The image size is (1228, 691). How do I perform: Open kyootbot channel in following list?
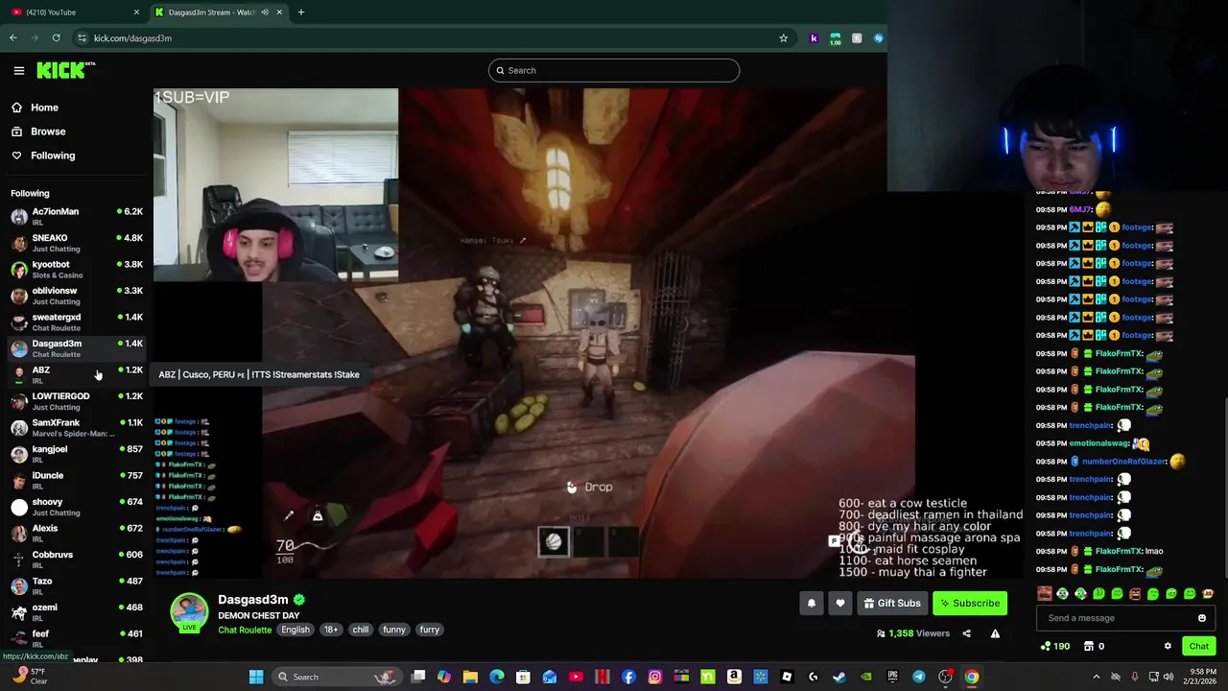point(77,269)
